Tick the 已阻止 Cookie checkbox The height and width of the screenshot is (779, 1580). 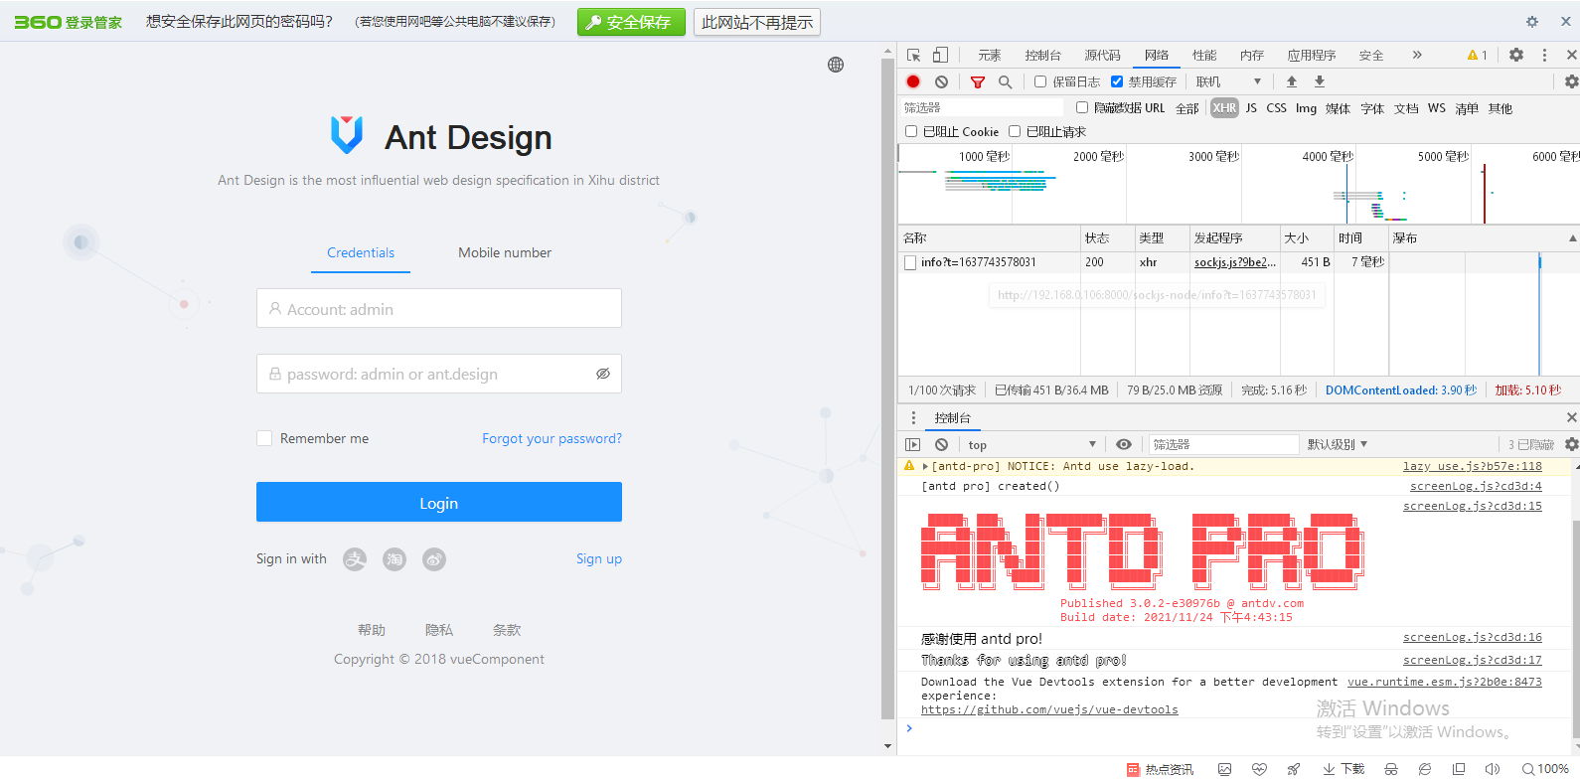point(911,131)
